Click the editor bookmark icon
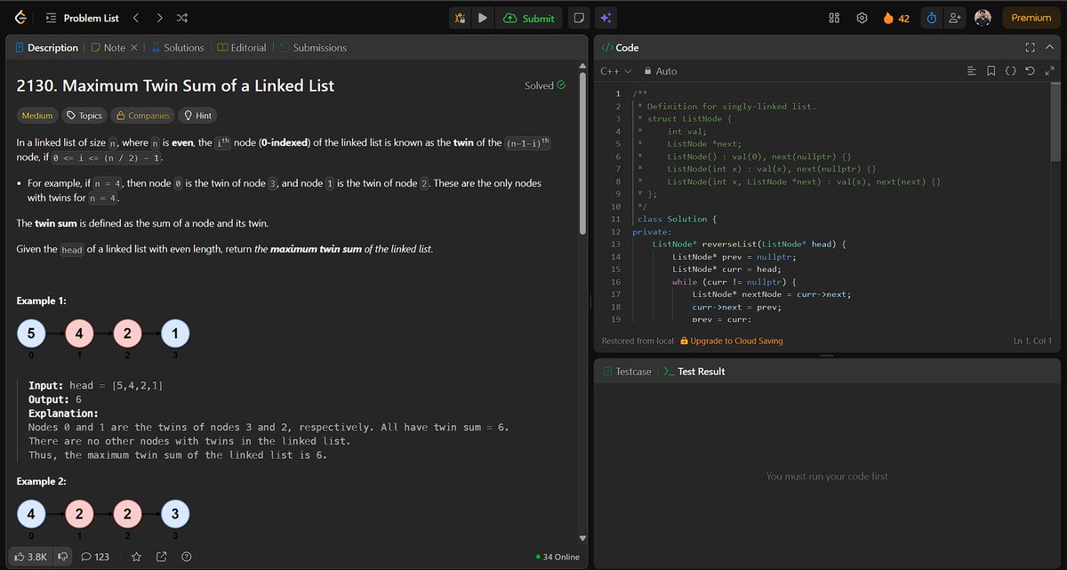The image size is (1067, 570). 991,71
